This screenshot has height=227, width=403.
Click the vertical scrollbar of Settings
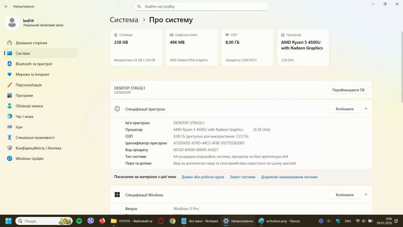point(402,67)
